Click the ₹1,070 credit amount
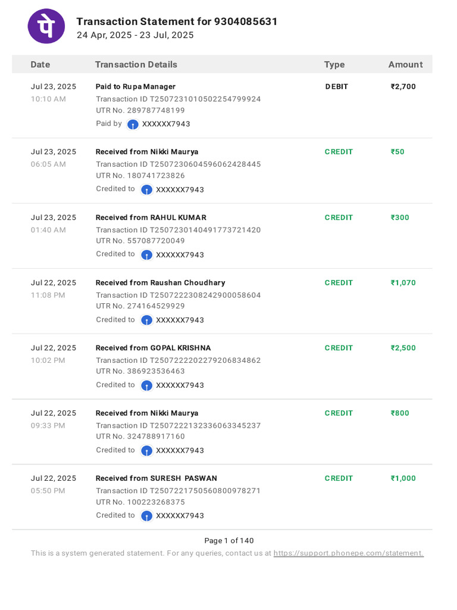The height and width of the screenshot is (610, 457). click(x=403, y=282)
